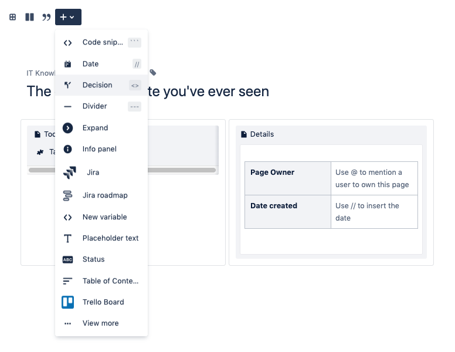Screen dimensions: 455x352
Task: Click the page label tag icon
Action: (x=153, y=73)
